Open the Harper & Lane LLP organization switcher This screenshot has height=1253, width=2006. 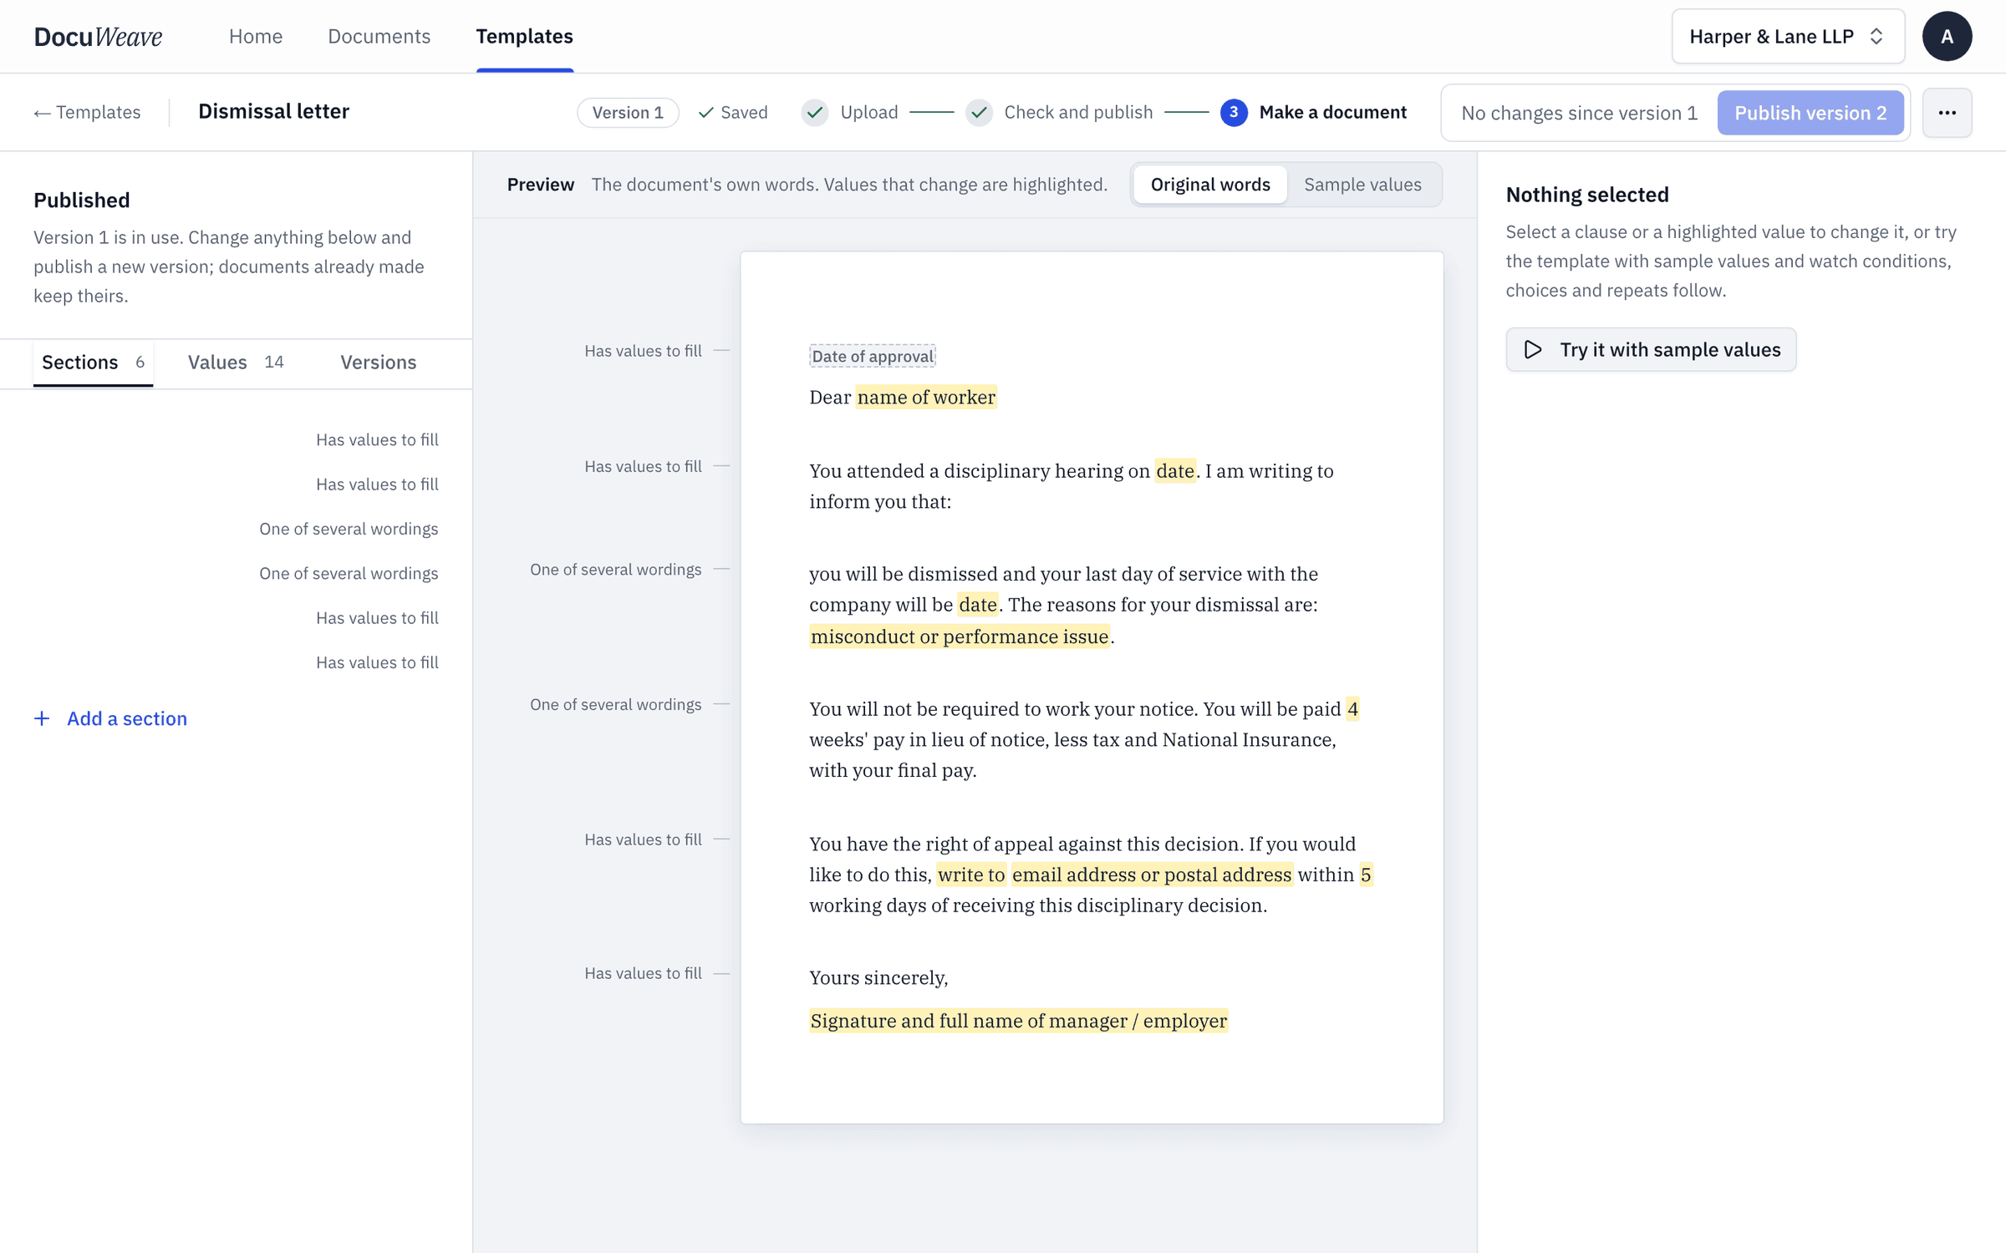[x=1788, y=36]
